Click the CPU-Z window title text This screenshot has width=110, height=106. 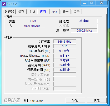12,4
